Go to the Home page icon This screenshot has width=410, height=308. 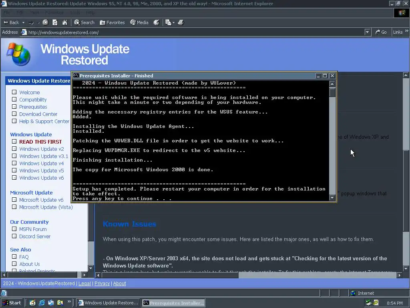click(64, 22)
